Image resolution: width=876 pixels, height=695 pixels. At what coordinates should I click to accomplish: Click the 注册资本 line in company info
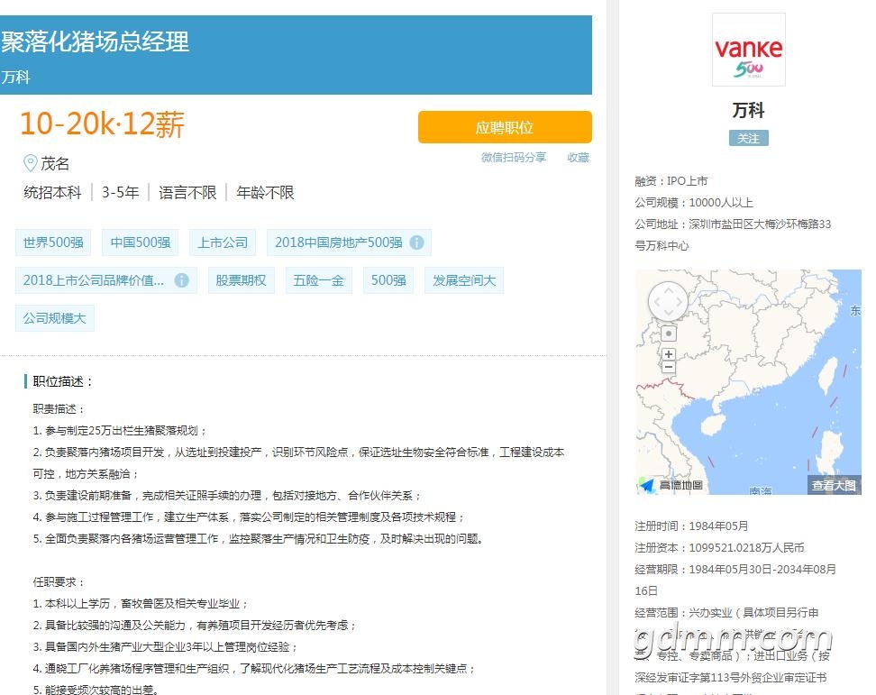tap(719, 548)
